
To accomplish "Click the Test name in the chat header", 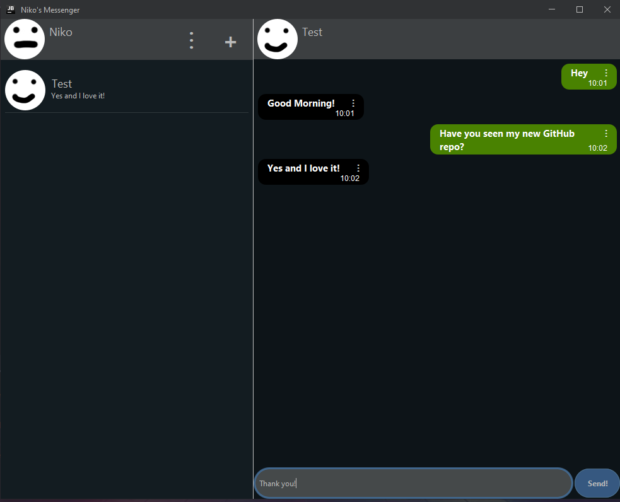I will 312,32.
